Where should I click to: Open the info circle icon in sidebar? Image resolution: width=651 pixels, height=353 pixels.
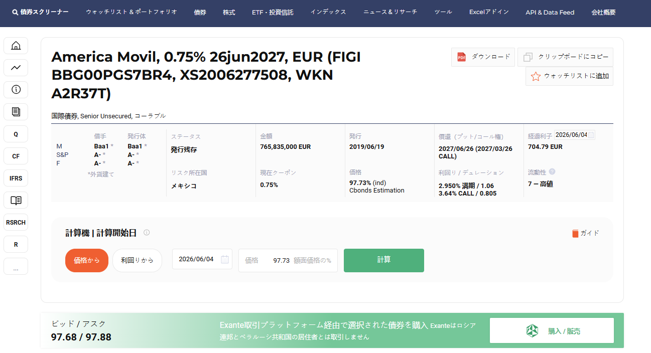point(16,90)
